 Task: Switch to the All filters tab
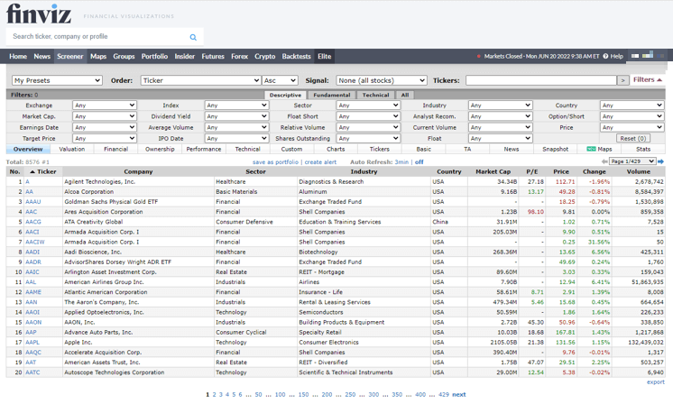pyautogui.click(x=405, y=96)
